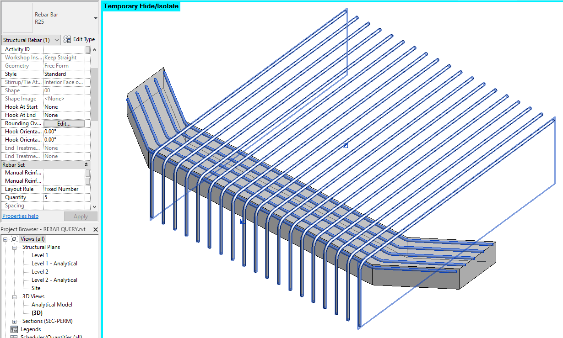This screenshot has width=563, height=338.
Task: Collapse the Structural Plans branch
Action: click(x=13, y=247)
